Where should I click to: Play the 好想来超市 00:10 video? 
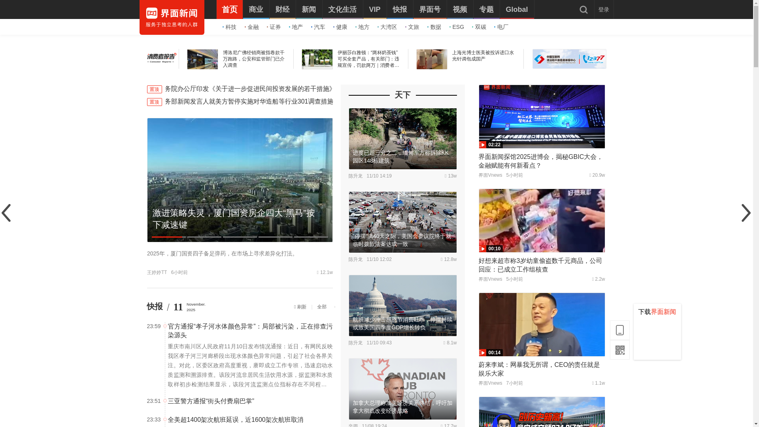pyautogui.click(x=542, y=221)
